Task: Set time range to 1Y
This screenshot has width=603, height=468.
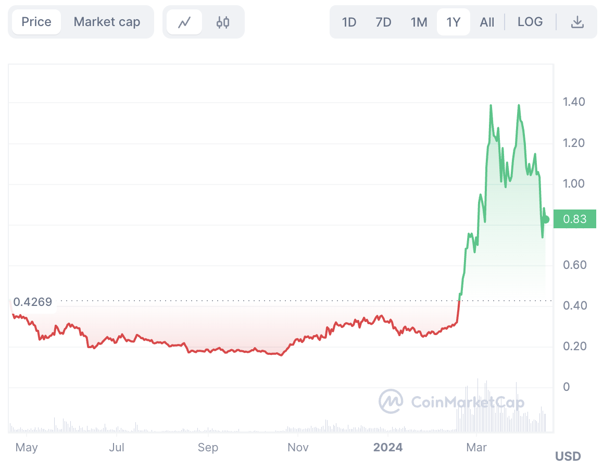Action: tap(454, 22)
